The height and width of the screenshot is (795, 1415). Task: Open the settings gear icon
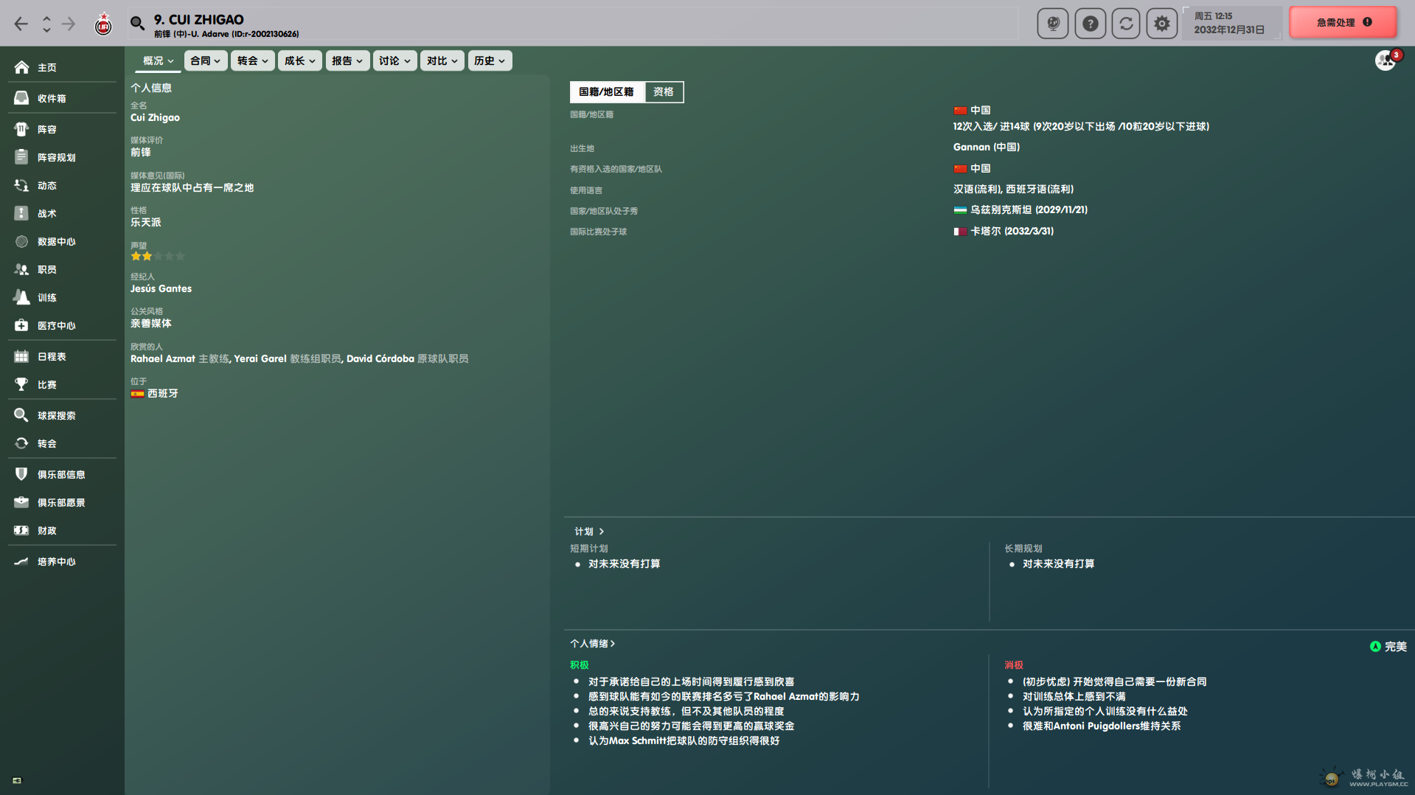pyautogui.click(x=1161, y=24)
